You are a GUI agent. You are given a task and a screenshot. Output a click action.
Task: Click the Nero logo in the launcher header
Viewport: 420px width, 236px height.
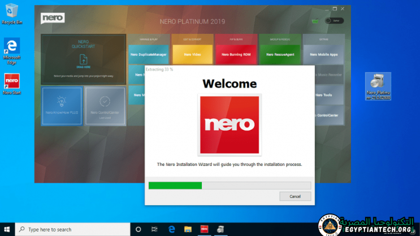pyautogui.click(x=53, y=19)
